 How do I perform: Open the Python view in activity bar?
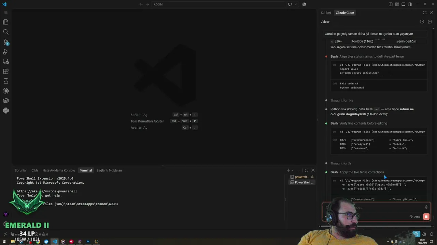6,111
